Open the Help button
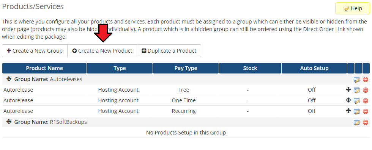372x150 pixels. 352,8
